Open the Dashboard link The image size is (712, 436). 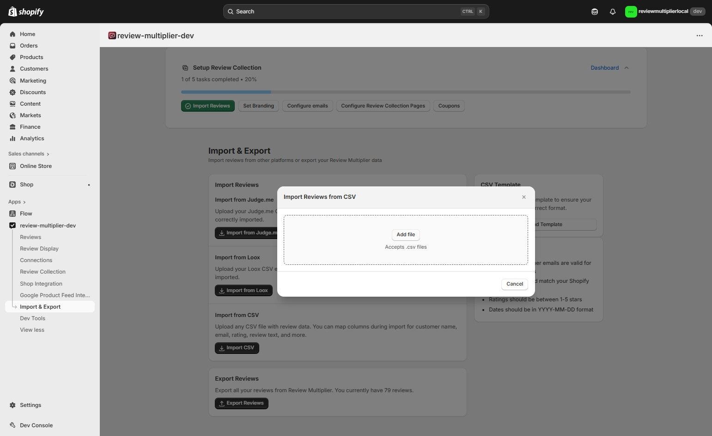pyautogui.click(x=604, y=67)
